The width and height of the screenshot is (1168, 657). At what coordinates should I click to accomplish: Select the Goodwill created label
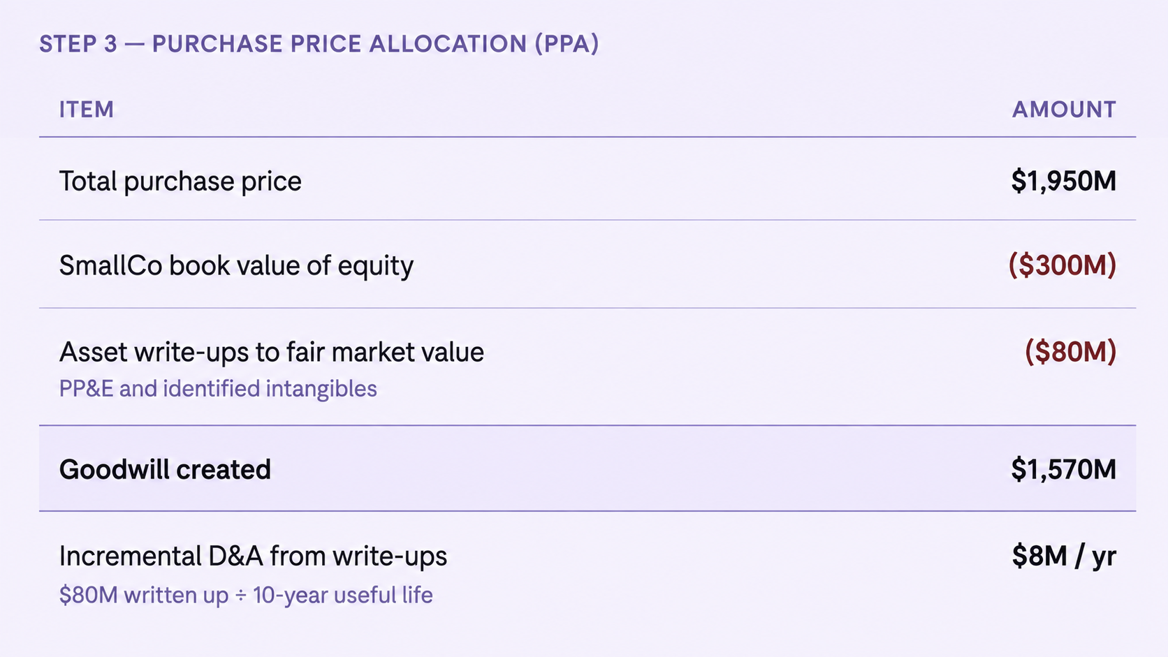tap(165, 470)
